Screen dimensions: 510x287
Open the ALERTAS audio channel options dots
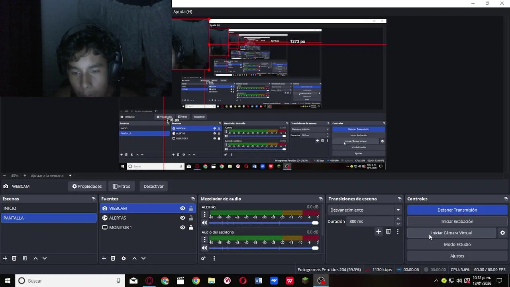(x=204, y=214)
